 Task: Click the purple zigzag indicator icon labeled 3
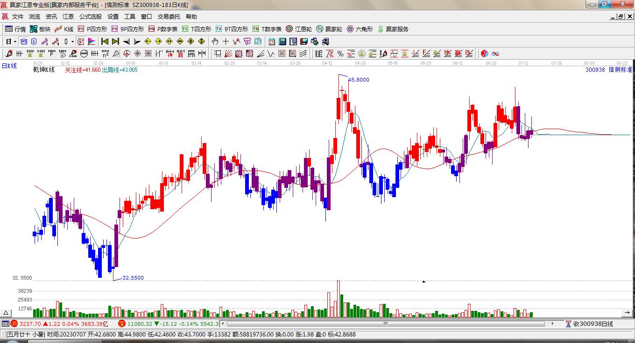click(45, 41)
